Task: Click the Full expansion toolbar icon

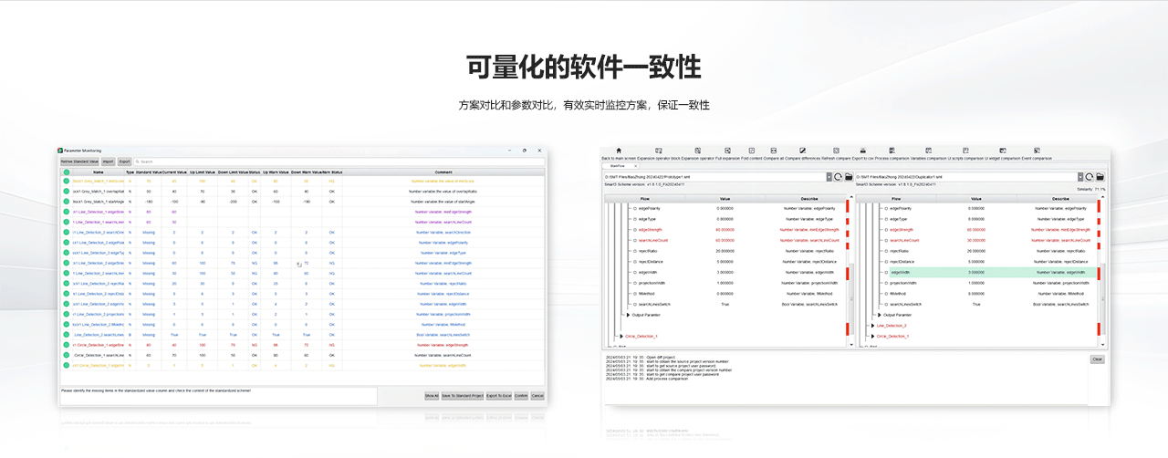Action: (727, 151)
